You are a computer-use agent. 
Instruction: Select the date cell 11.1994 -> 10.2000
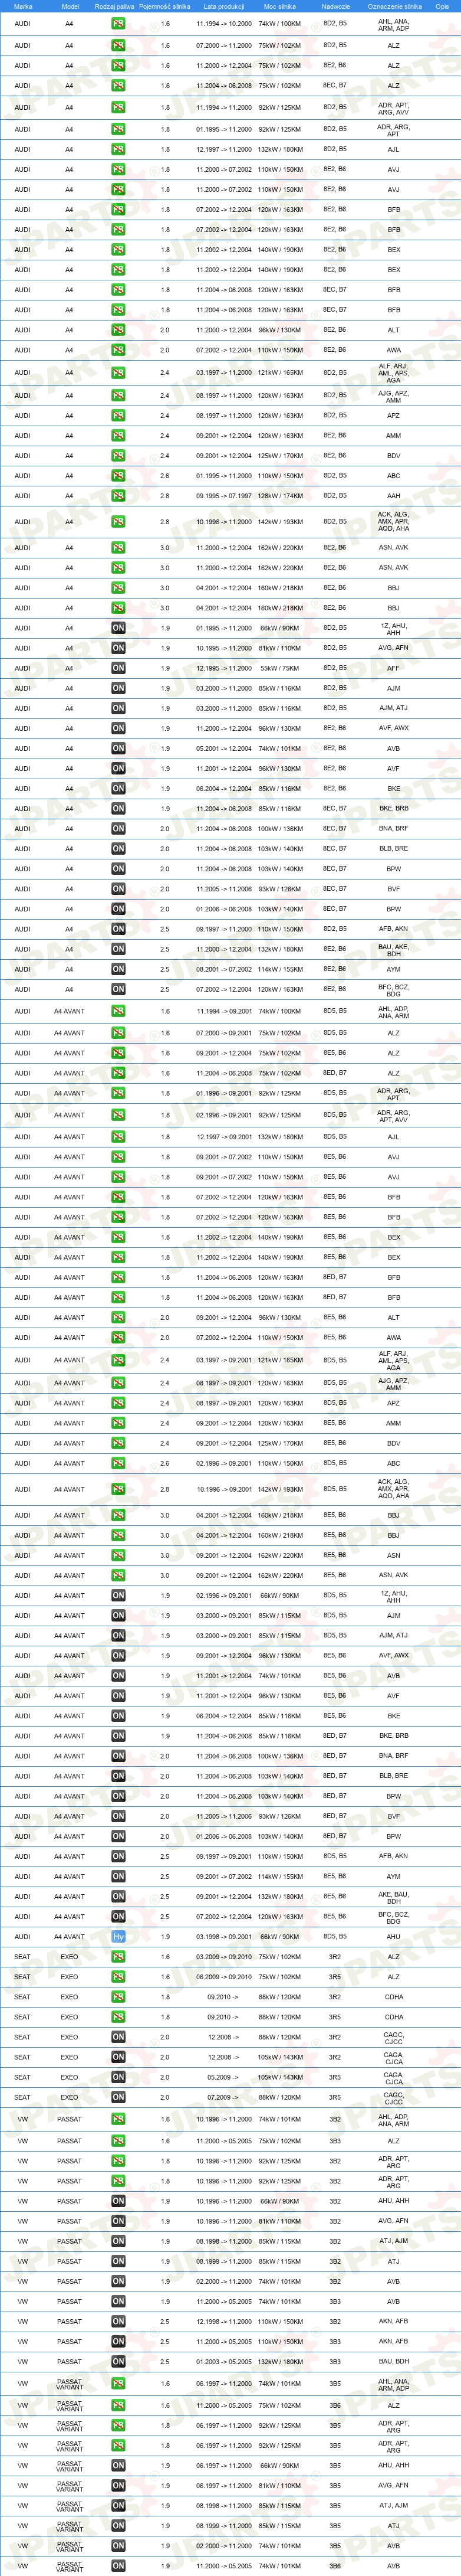(x=223, y=23)
